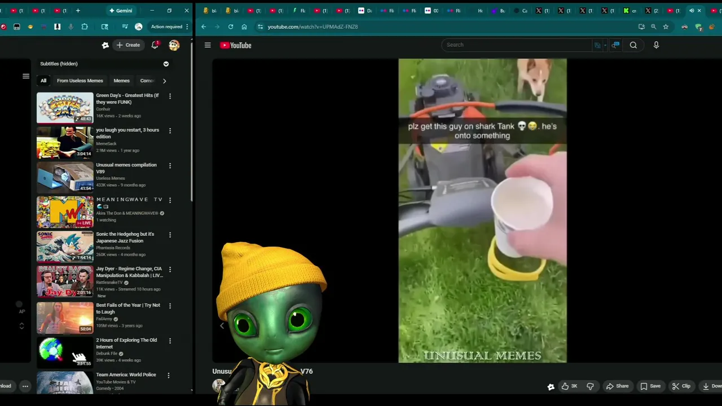
Task: Click the Action required chip
Action: click(166, 27)
